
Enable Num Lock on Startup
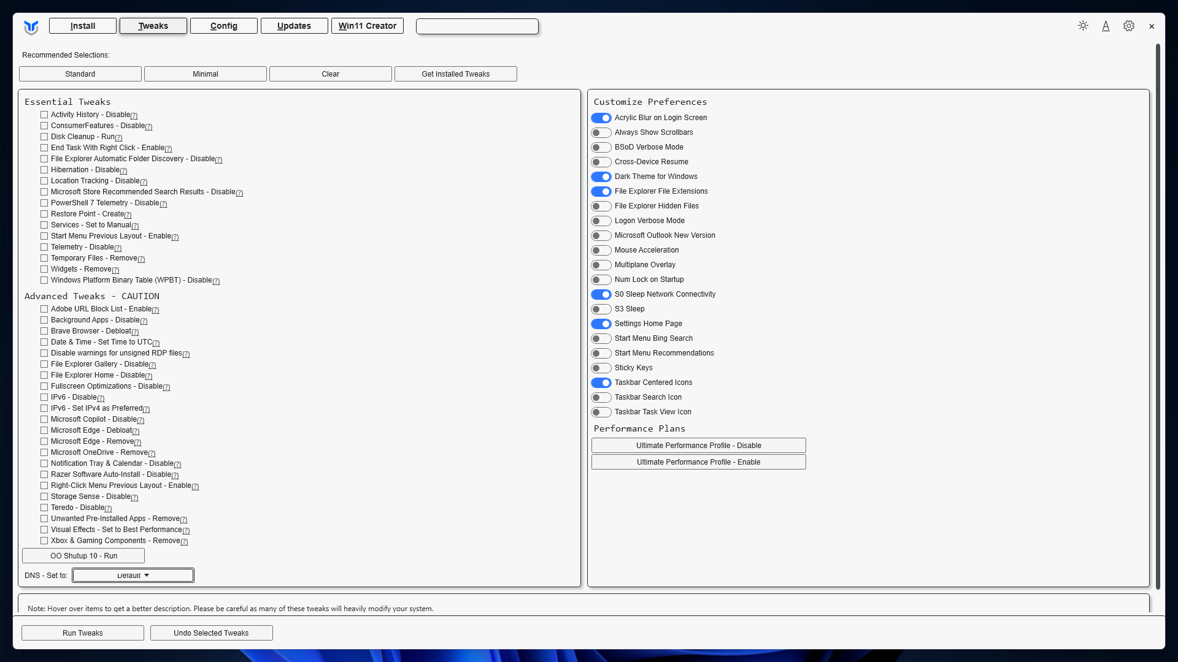pyautogui.click(x=601, y=280)
